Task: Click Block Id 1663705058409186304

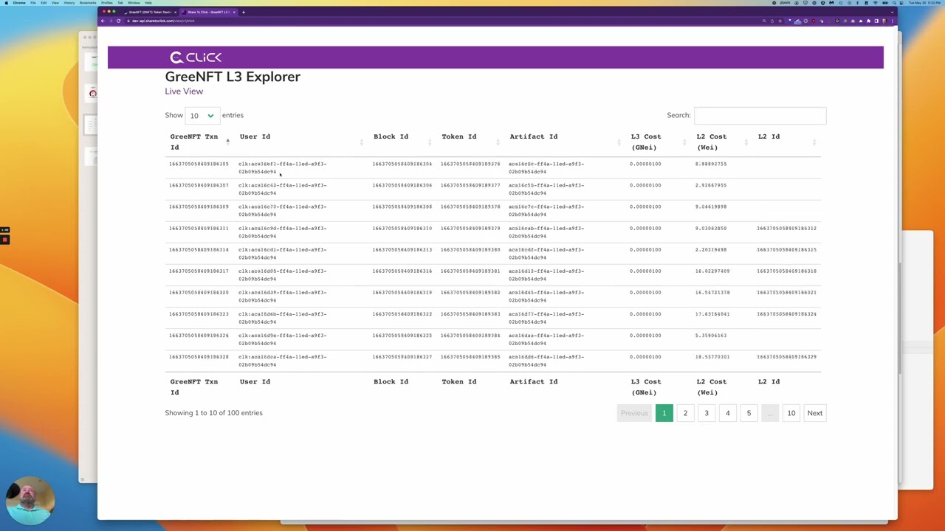Action: [x=402, y=164]
